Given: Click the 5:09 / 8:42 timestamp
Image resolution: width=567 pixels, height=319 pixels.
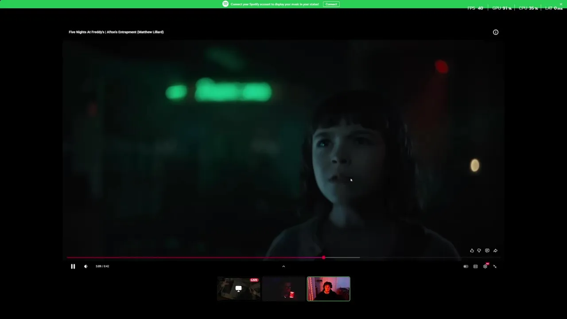Looking at the screenshot, I should (x=102, y=266).
